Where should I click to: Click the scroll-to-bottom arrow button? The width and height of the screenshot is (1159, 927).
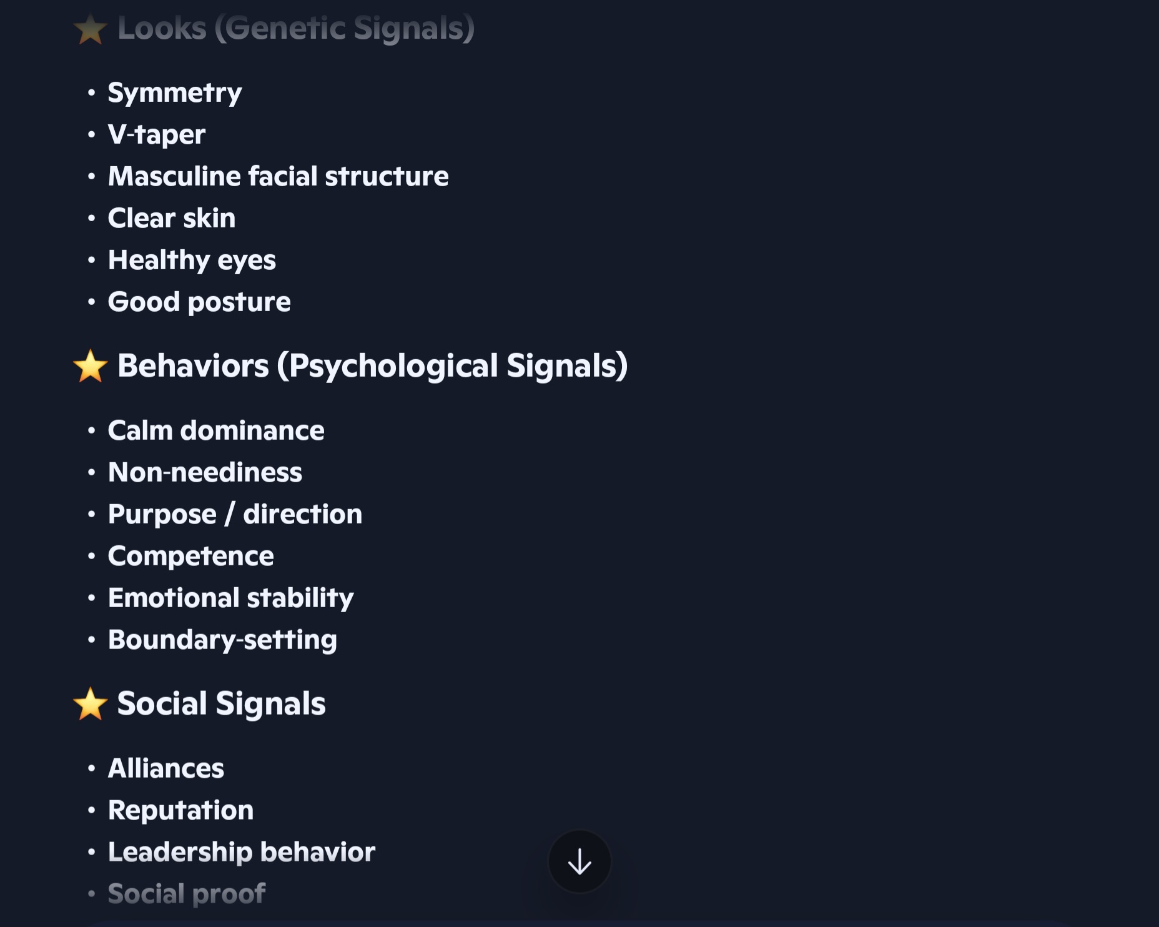pos(579,861)
